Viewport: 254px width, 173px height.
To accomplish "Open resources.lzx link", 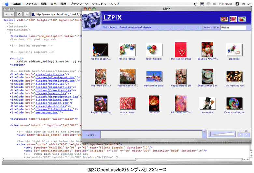I will tap(47, 113).
